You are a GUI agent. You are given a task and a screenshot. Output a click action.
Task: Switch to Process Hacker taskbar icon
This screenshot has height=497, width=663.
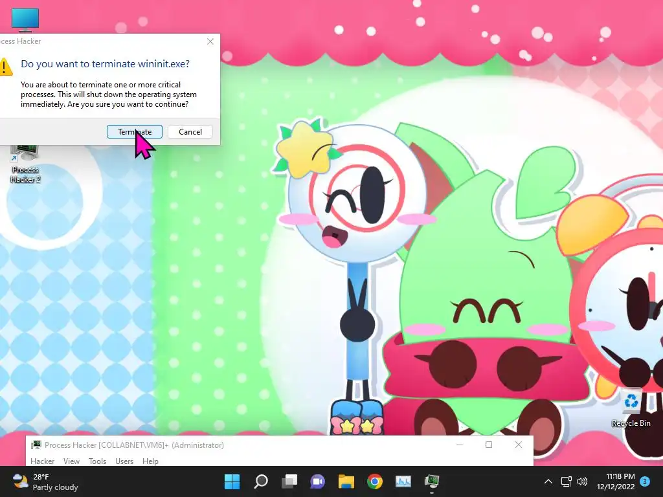(x=432, y=481)
